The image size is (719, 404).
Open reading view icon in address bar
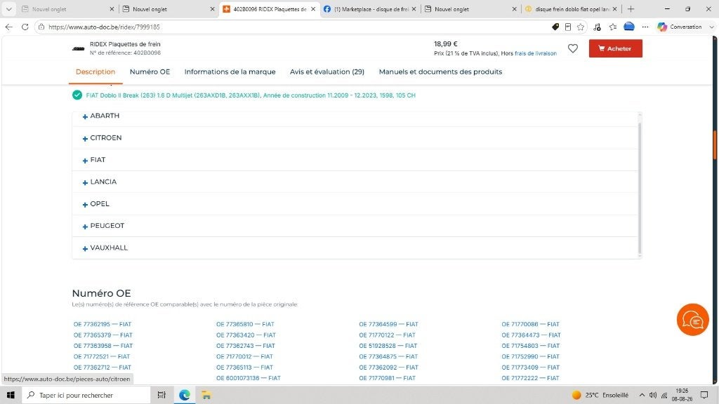tap(567, 27)
